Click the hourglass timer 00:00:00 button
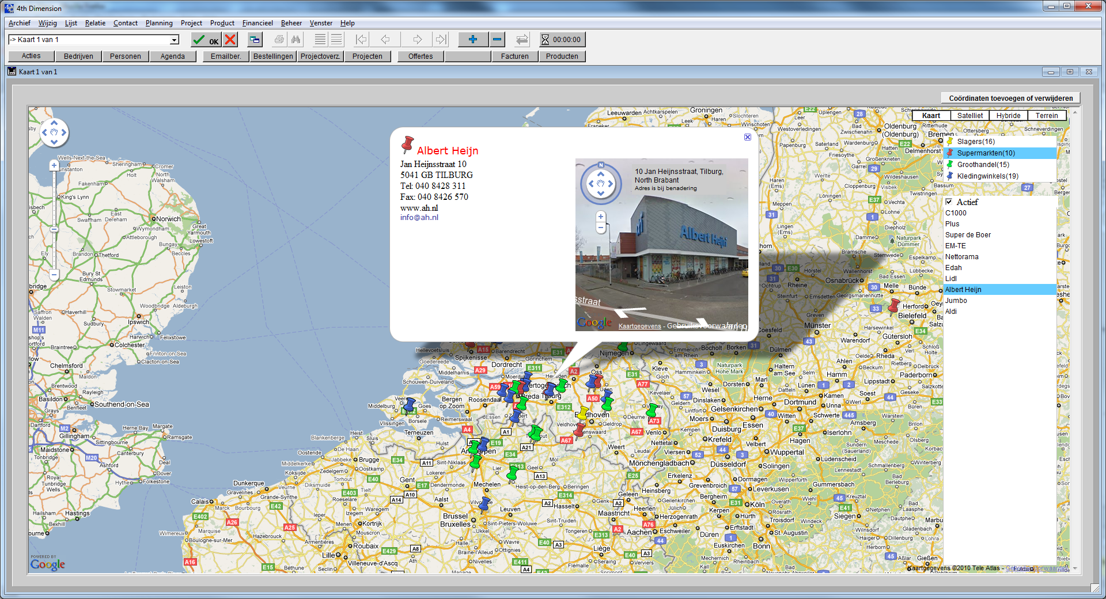 (x=562, y=40)
